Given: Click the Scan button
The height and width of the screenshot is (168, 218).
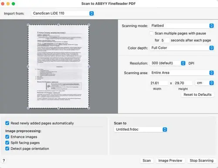Looking at the screenshot, I should [146, 161].
